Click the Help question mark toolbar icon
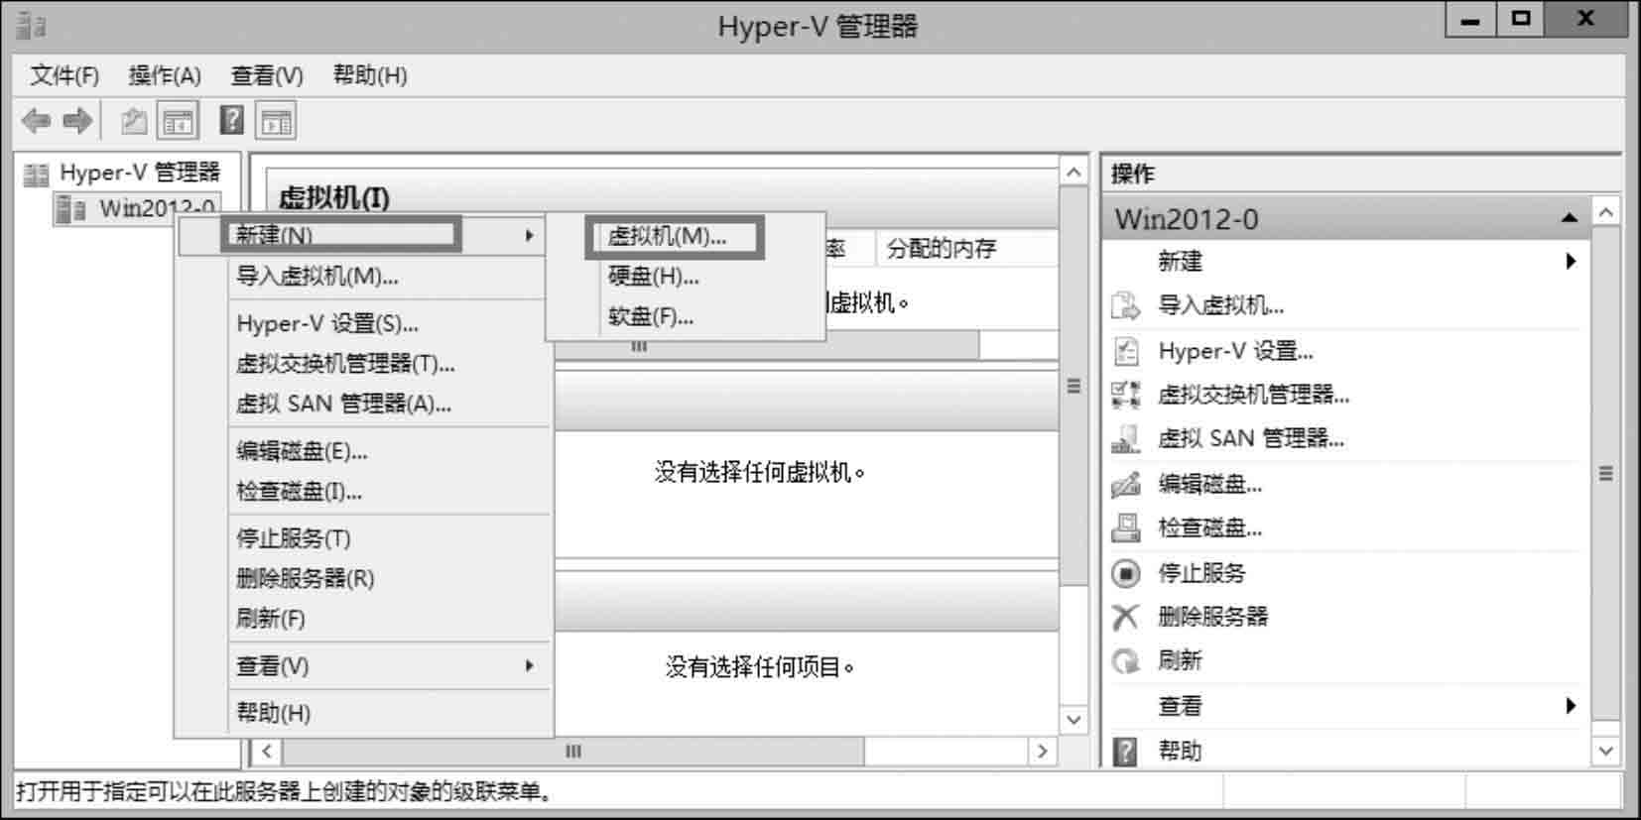Screen dimensions: 1641x820 231,121
